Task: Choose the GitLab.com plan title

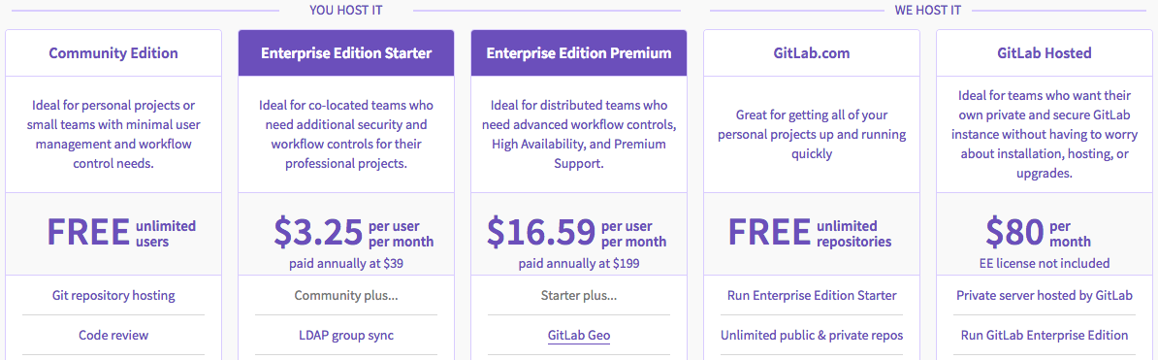Action: tap(811, 53)
